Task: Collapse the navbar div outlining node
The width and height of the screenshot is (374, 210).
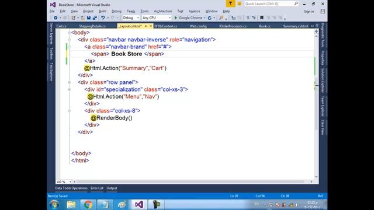Action: click(69, 40)
